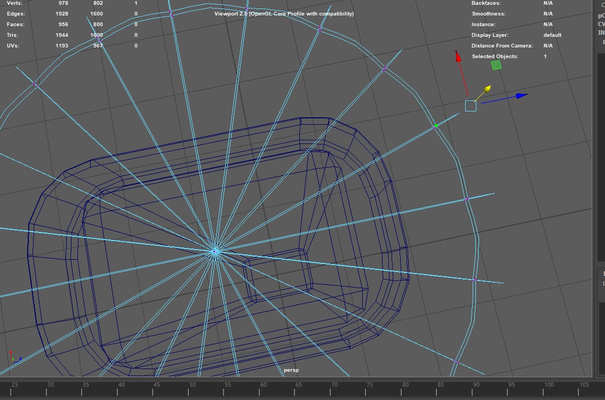
Task: Click the 978 Verts count value
Action: (x=63, y=3)
